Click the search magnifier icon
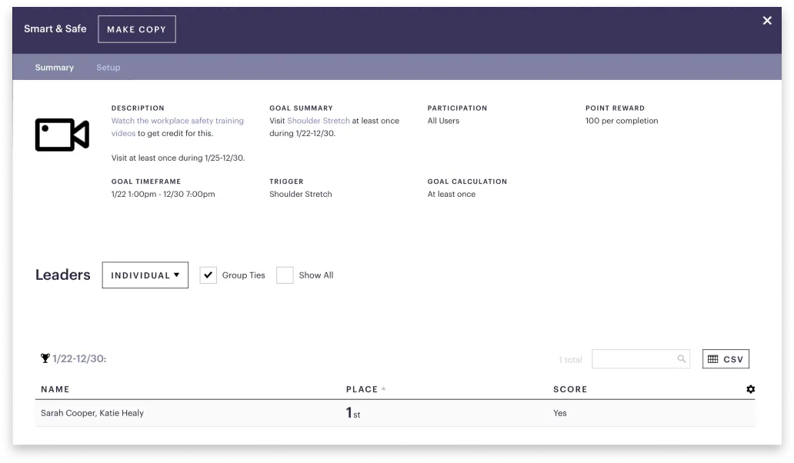The image size is (794, 463). [x=682, y=358]
